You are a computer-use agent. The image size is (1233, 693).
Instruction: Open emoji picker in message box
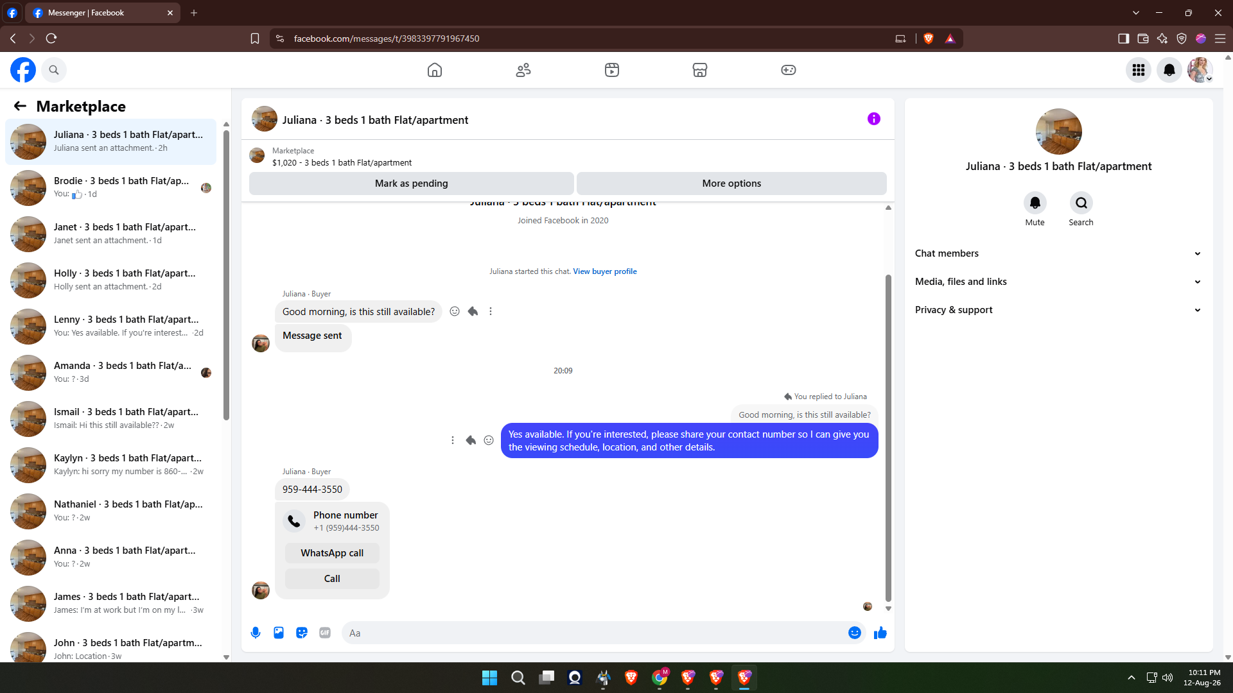[855, 633]
